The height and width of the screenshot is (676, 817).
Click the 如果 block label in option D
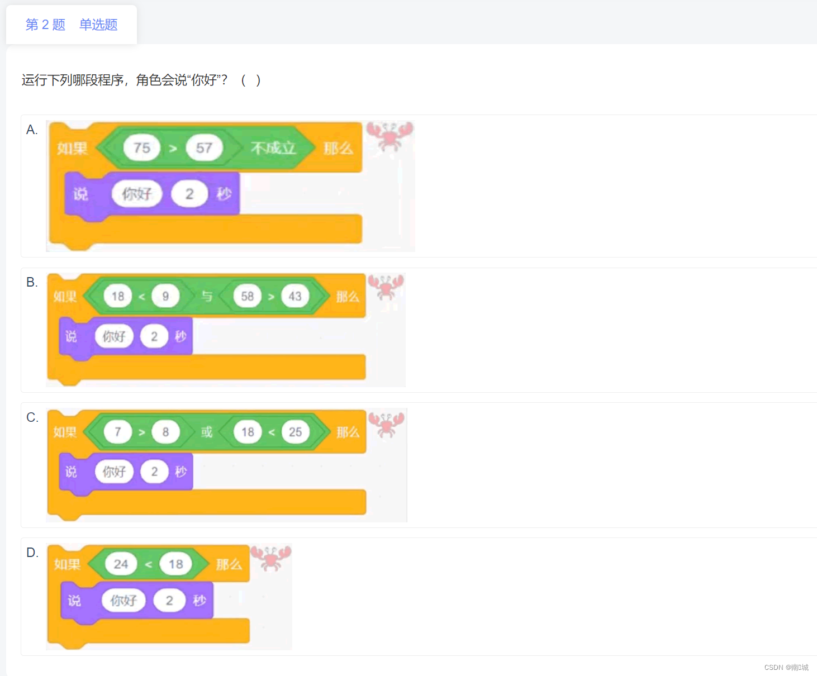tap(67, 564)
